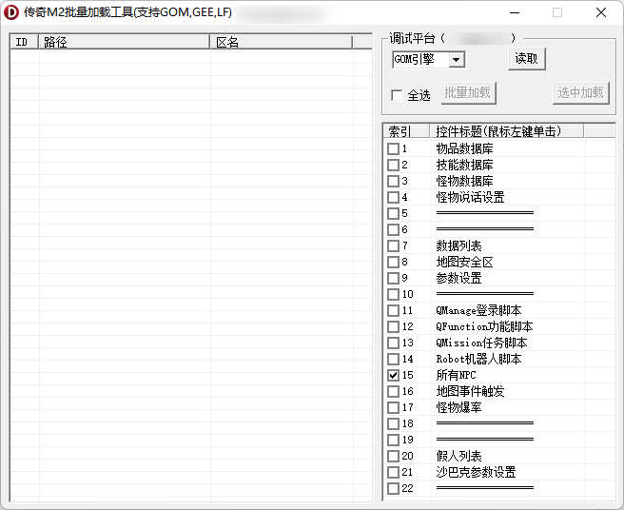This screenshot has height=510, width=624.
Task: Select the 参数设置 label text
Action: click(458, 278)
